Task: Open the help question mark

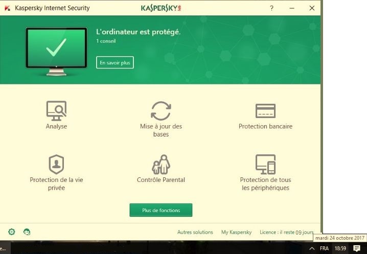Action: [271, 8]
